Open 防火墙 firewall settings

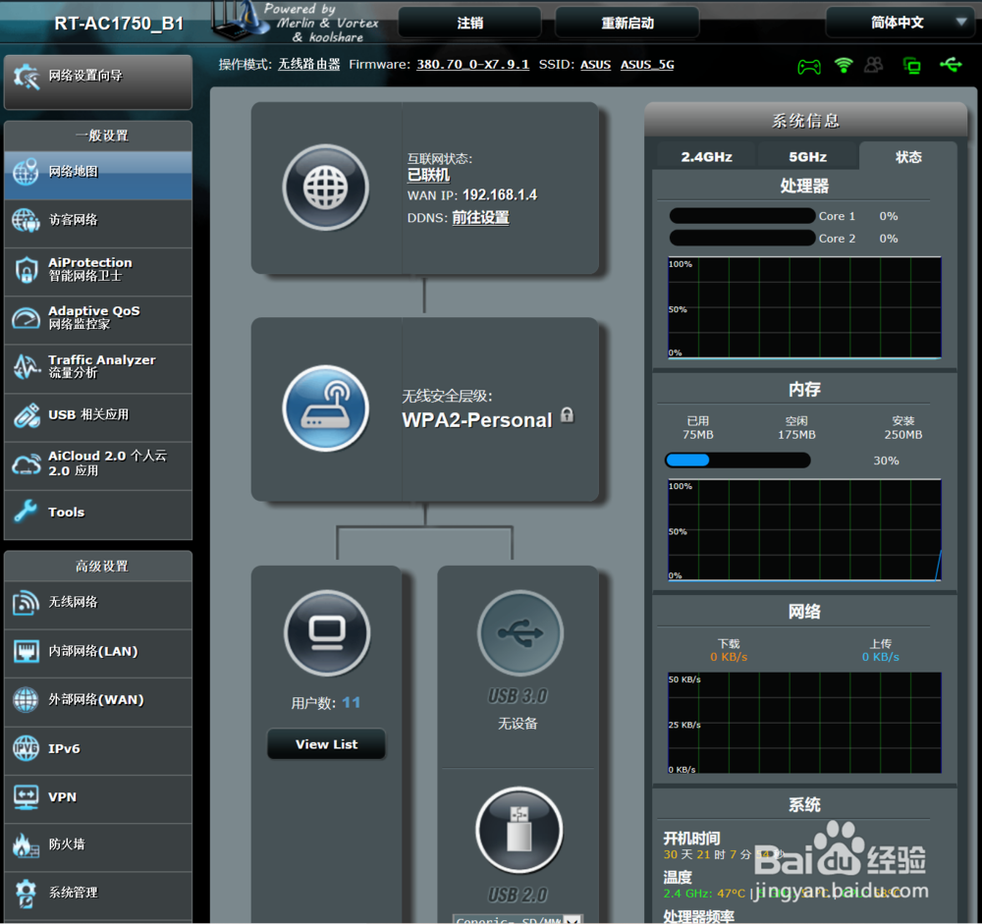click(97, 847)
